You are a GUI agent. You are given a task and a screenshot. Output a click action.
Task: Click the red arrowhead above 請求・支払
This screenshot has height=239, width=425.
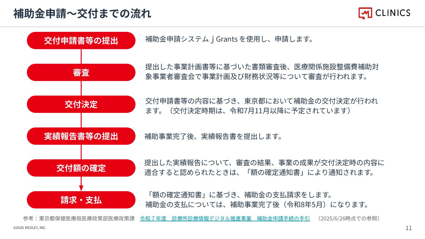click(x=81, y=188)
